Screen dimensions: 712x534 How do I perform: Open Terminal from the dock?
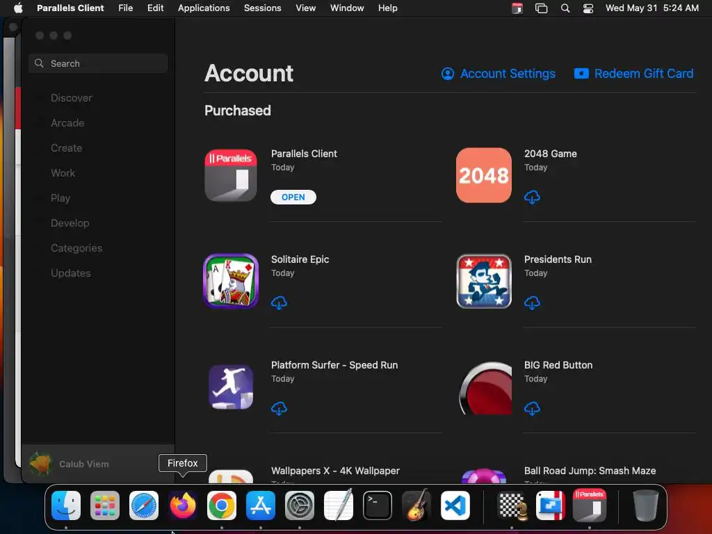[x=378, y=505]
